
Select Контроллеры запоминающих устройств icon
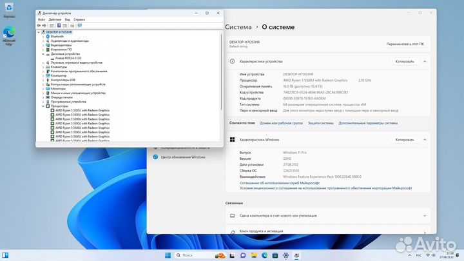tap(48, 84)
